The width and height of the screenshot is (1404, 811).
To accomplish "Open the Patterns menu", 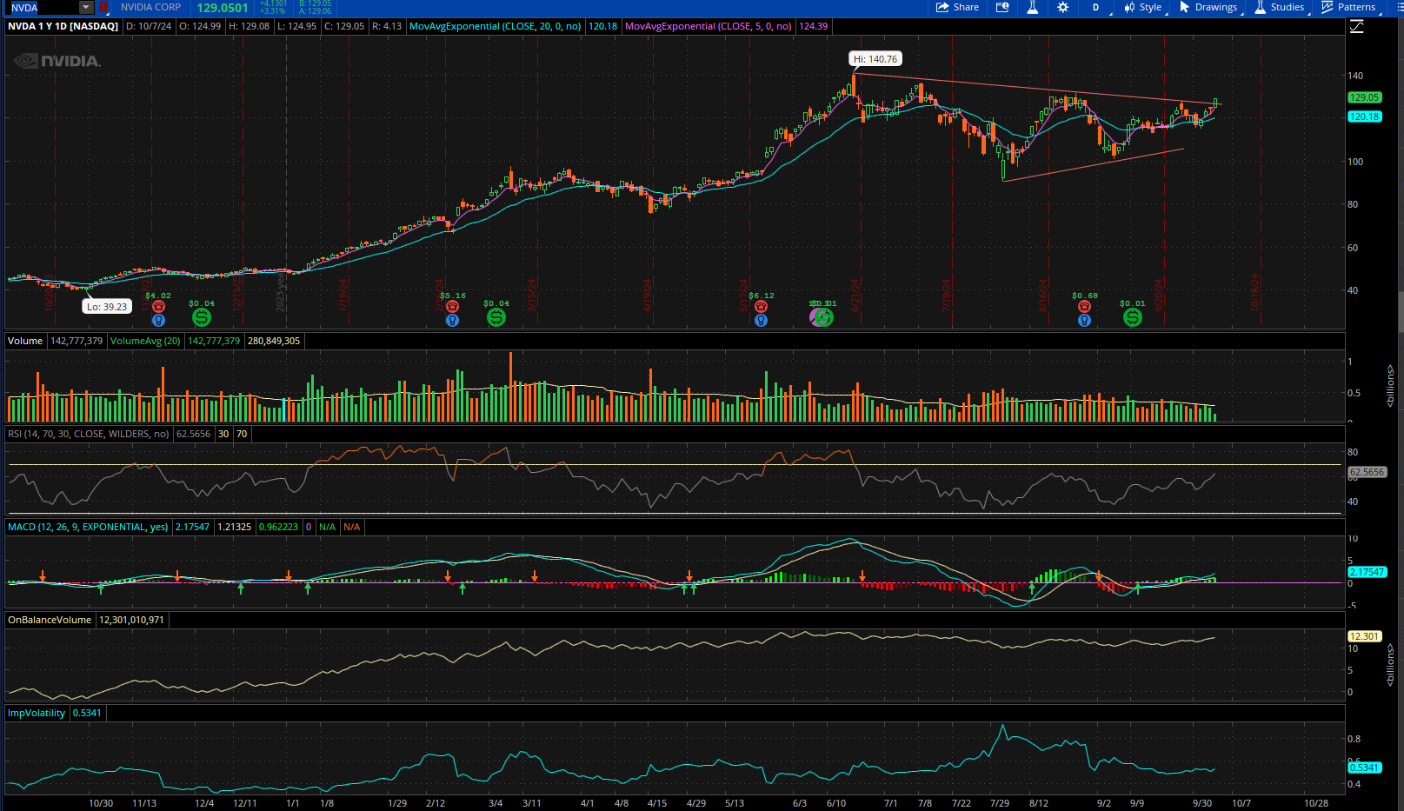I will tap(1348, 7).
